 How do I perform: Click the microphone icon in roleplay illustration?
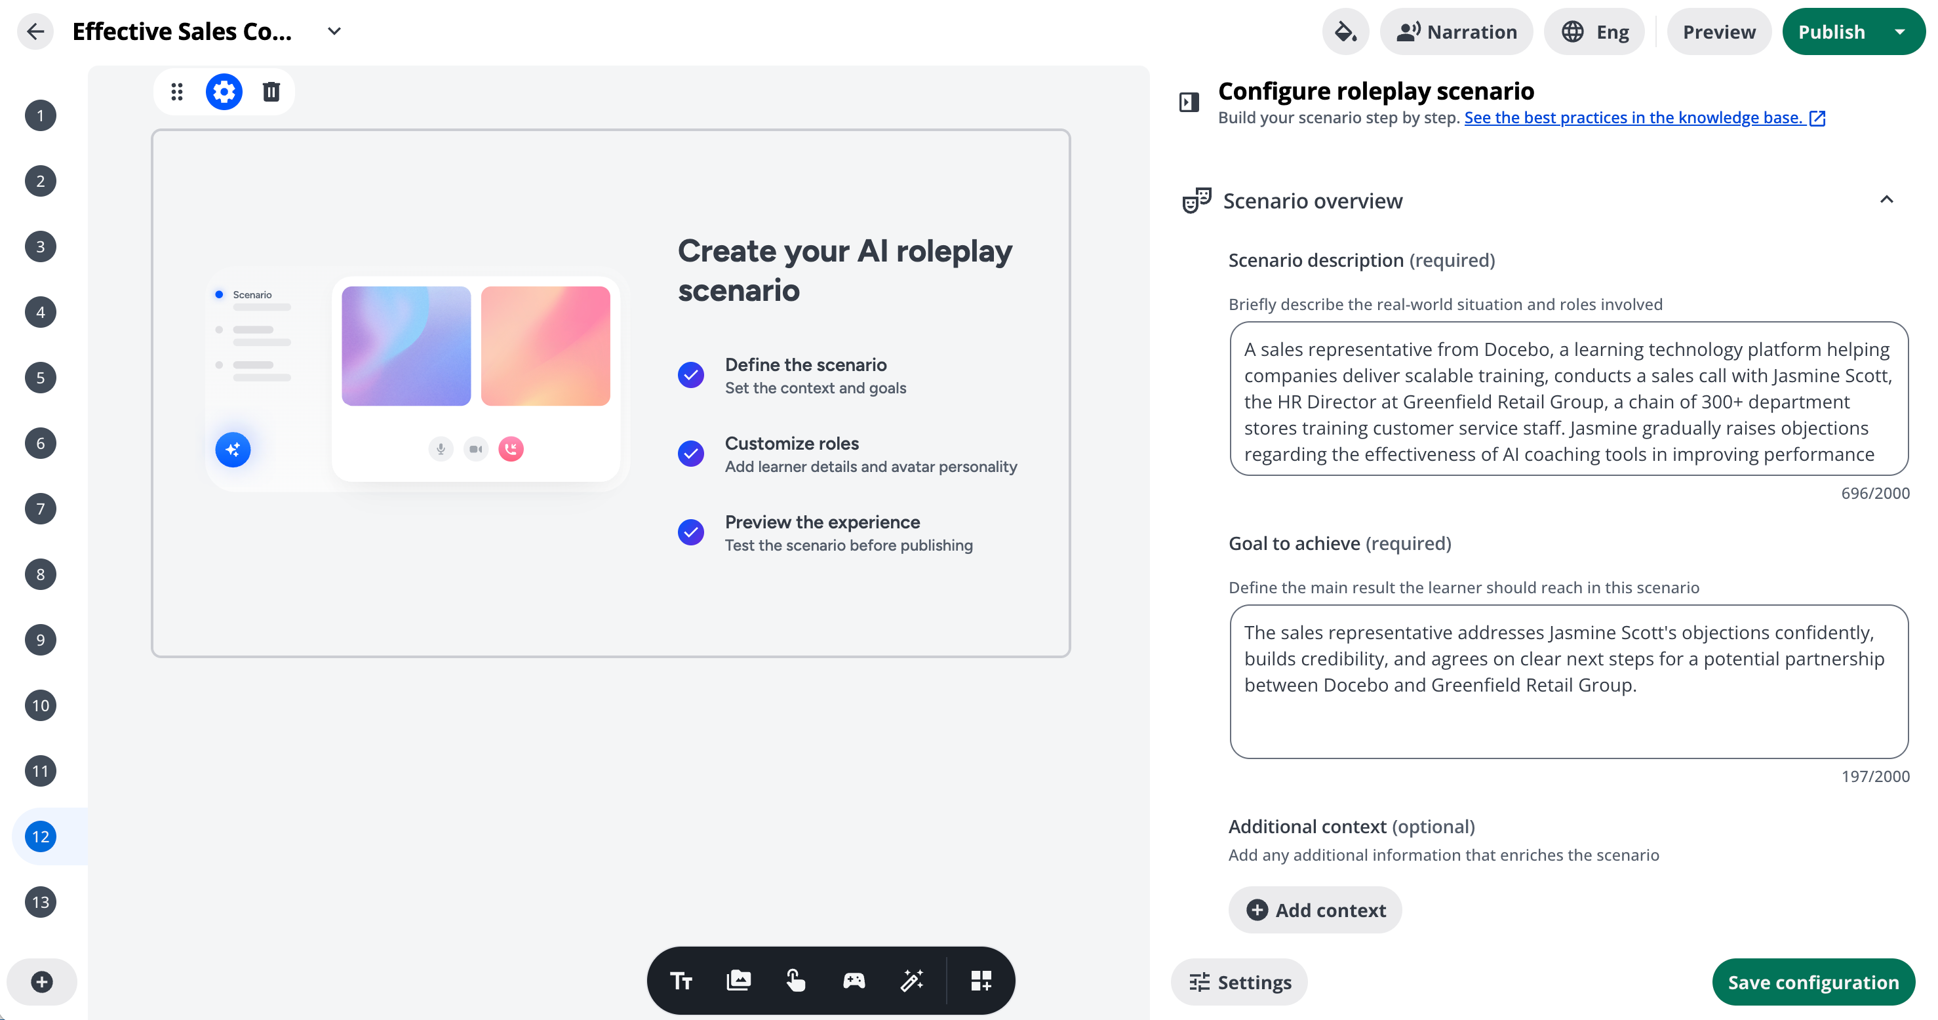click(x=441, y=449)
